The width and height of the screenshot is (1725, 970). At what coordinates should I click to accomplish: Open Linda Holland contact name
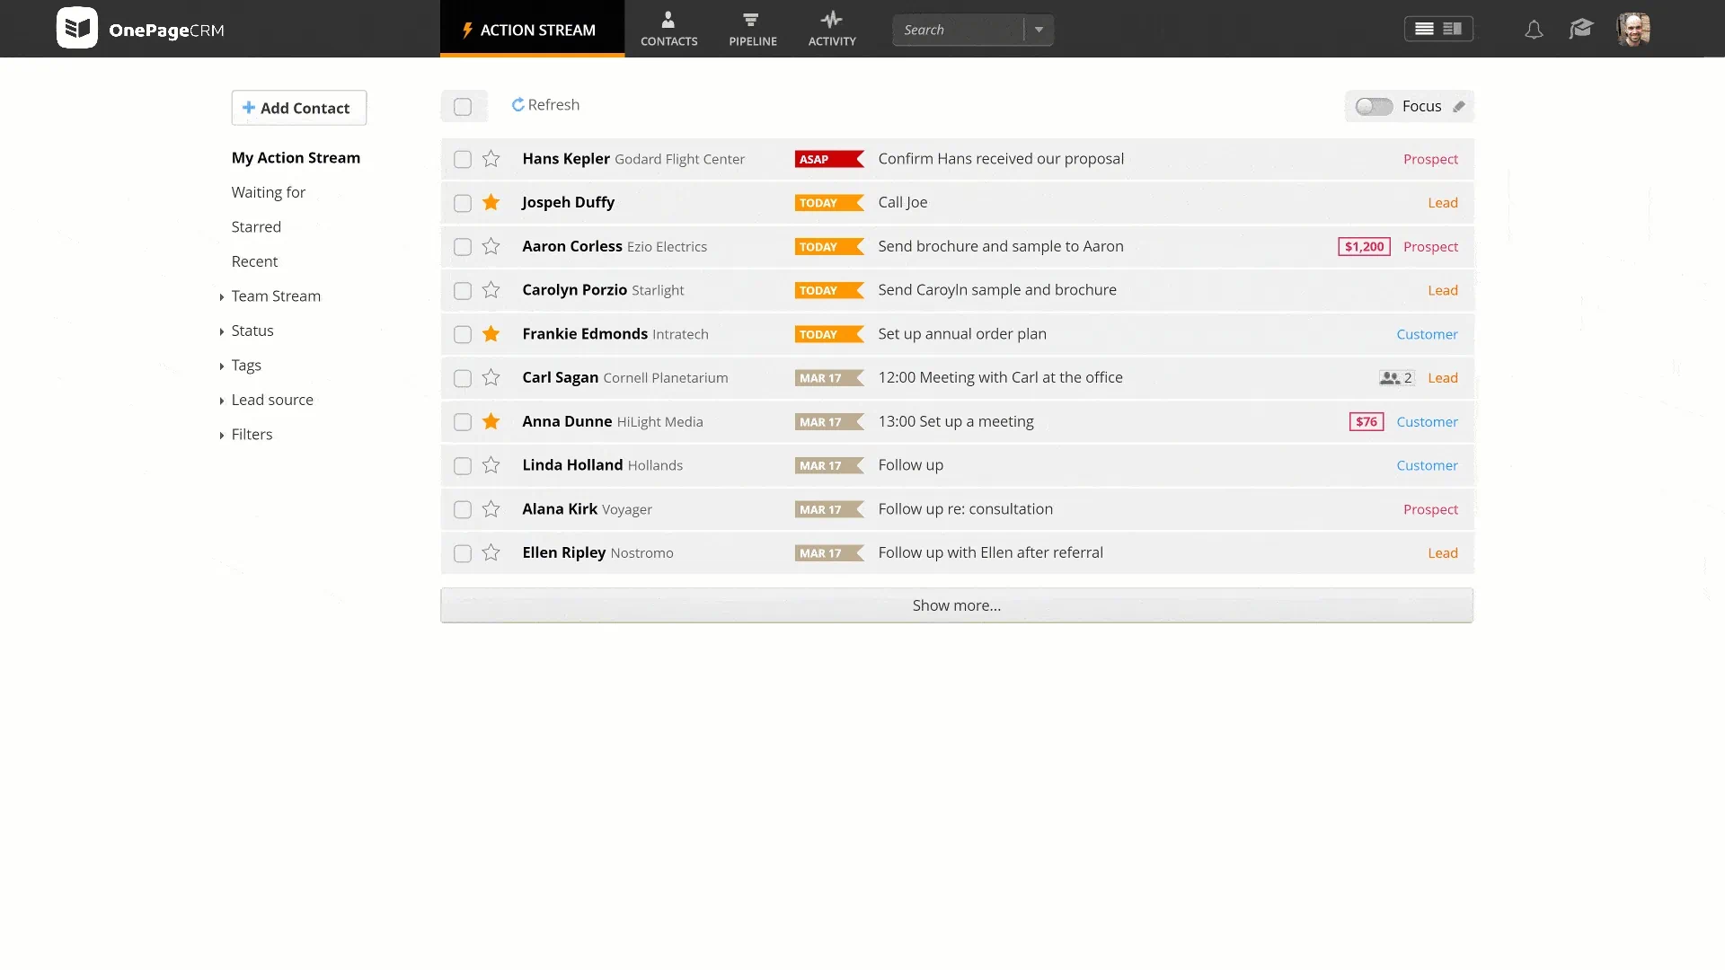[x=572, y=465]
